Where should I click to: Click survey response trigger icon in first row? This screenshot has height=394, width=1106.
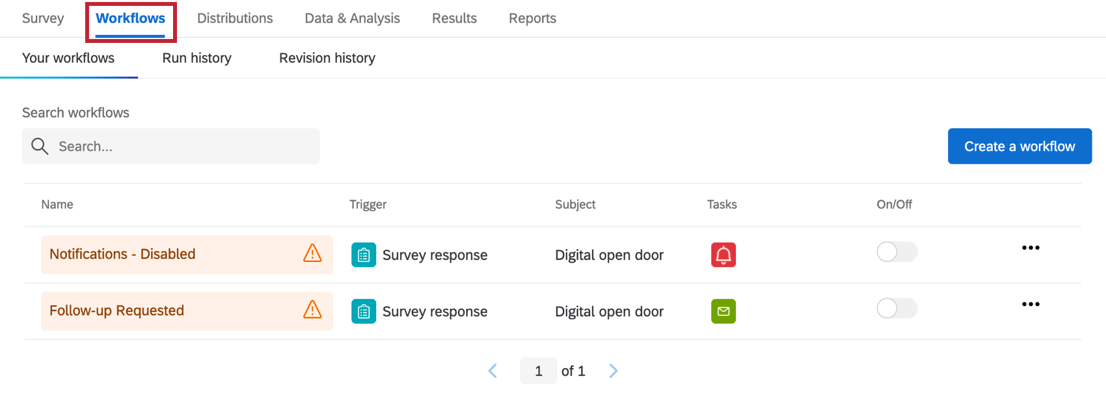pyautogui.click(x=364, y=255)
